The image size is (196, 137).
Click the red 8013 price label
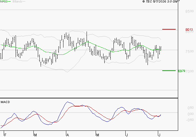tap(189, 30)
